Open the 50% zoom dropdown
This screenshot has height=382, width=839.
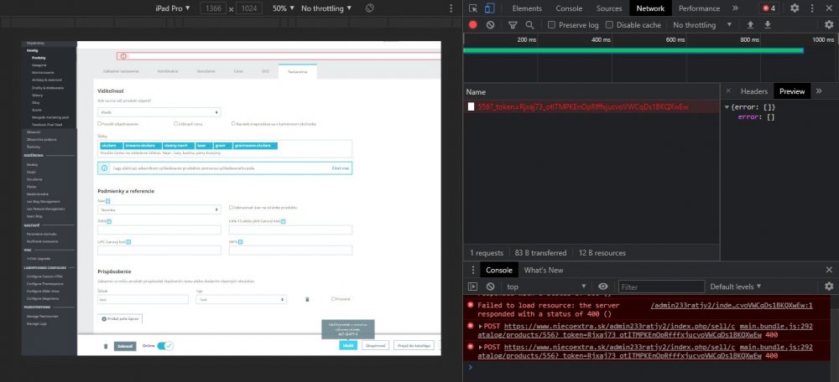[283, 8]
